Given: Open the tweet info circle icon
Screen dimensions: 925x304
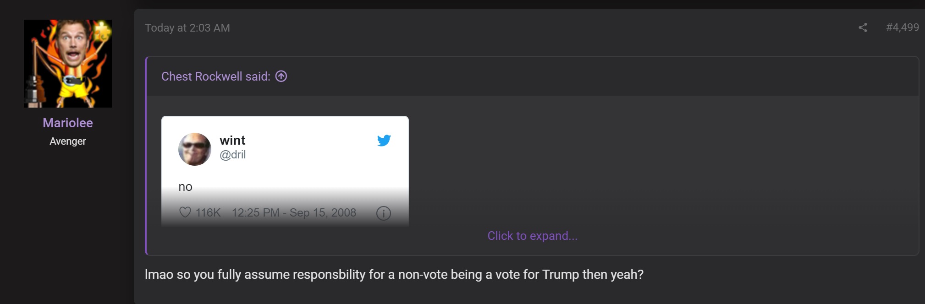Looking at the screenshot, I should (383, 213).
